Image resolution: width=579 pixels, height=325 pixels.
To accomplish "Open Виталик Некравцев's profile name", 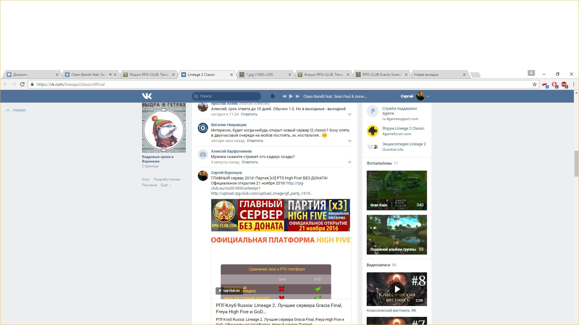I will click(x=229, y=125).
